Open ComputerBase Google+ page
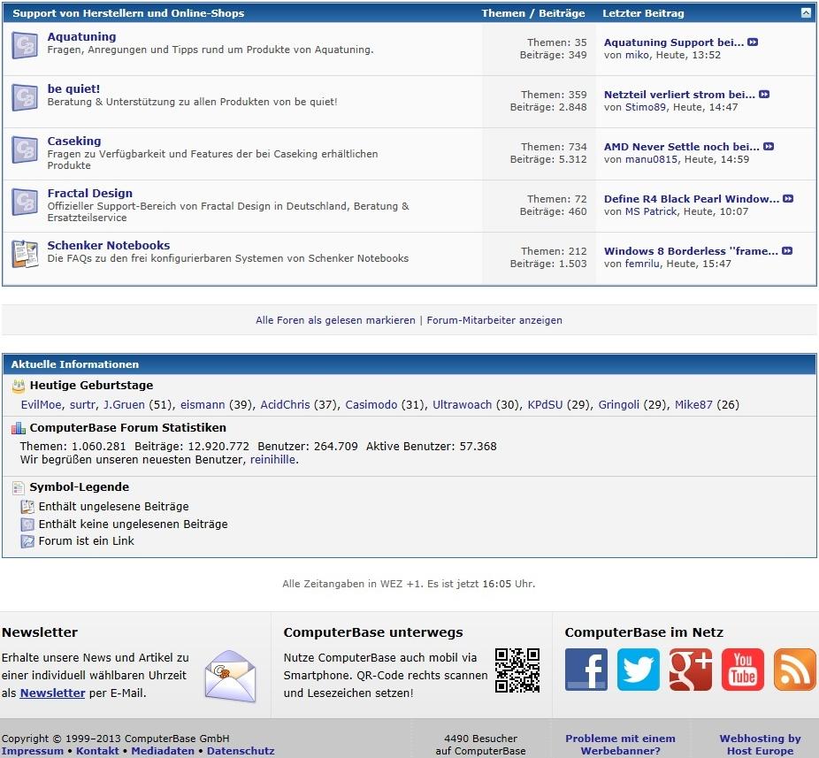 click(x=691, y=670)
